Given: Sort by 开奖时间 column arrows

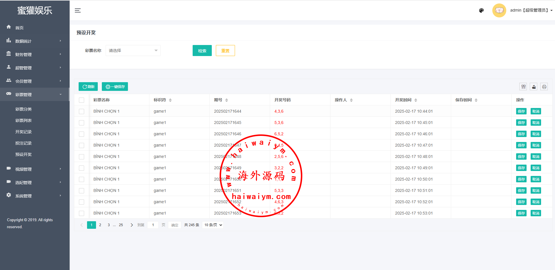Looking at the screenshot, I should point(415,100).
